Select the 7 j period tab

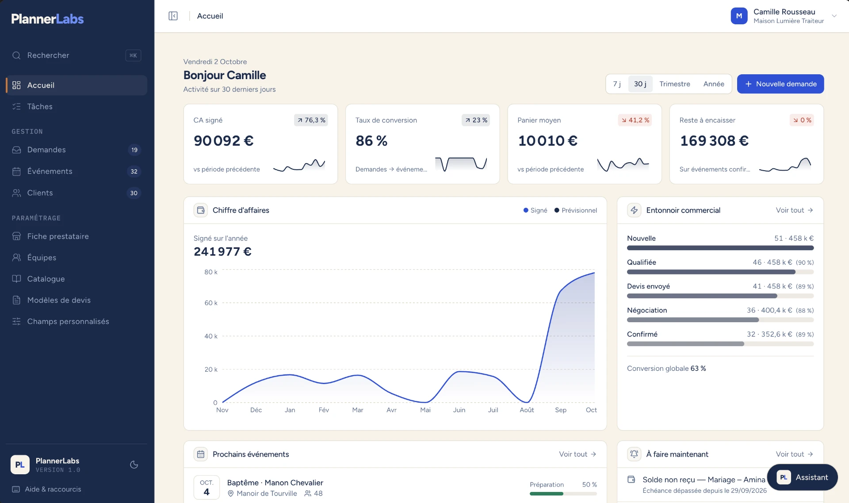tap(617, 84)
